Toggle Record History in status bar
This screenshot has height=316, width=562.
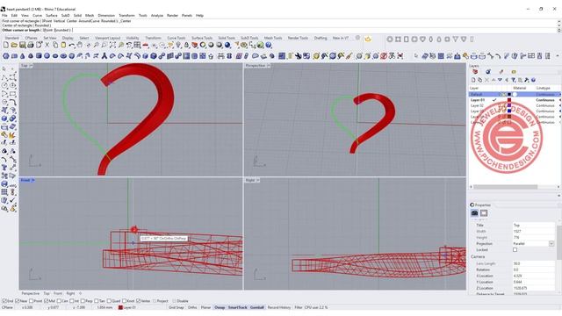(279, 307)
